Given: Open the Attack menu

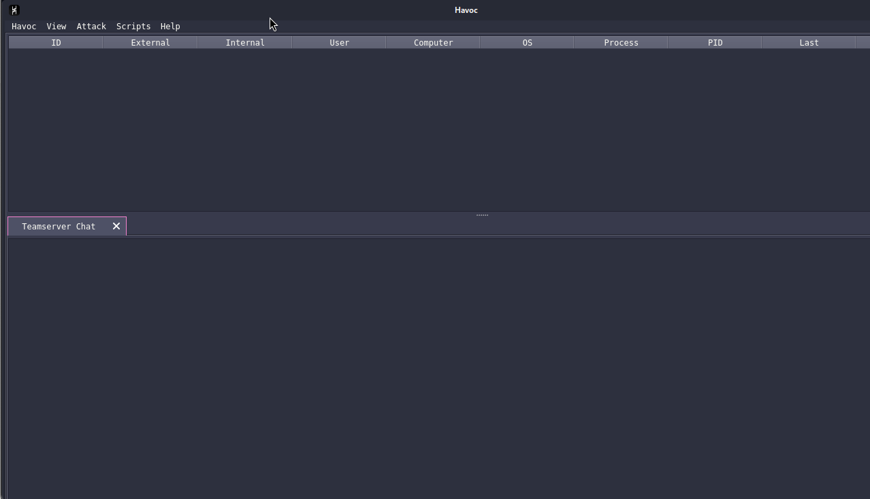Looking at the screenshot, I should tap(91, 27).
